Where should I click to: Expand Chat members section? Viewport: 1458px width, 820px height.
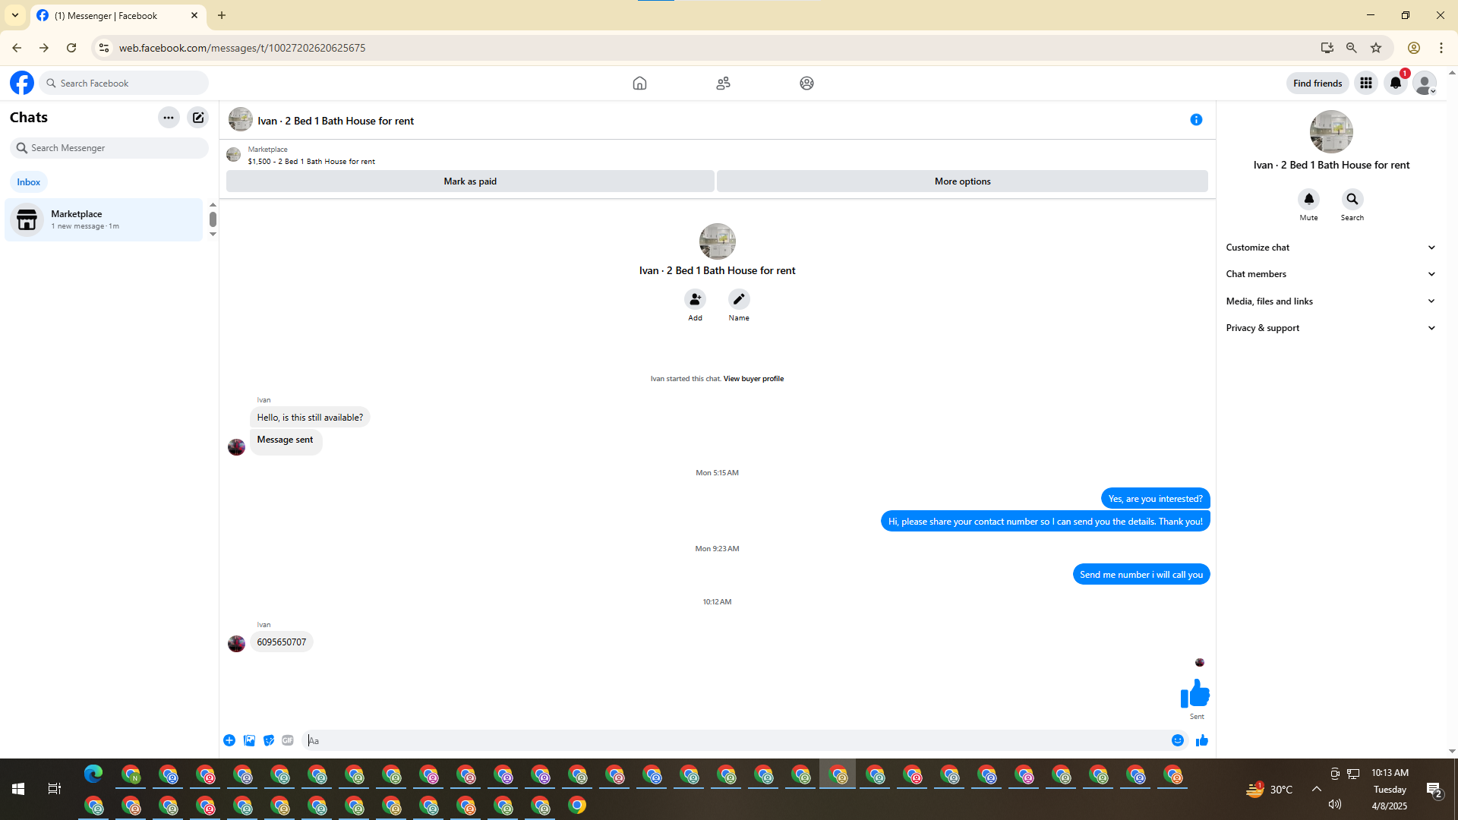click(x=1330, y=274)
